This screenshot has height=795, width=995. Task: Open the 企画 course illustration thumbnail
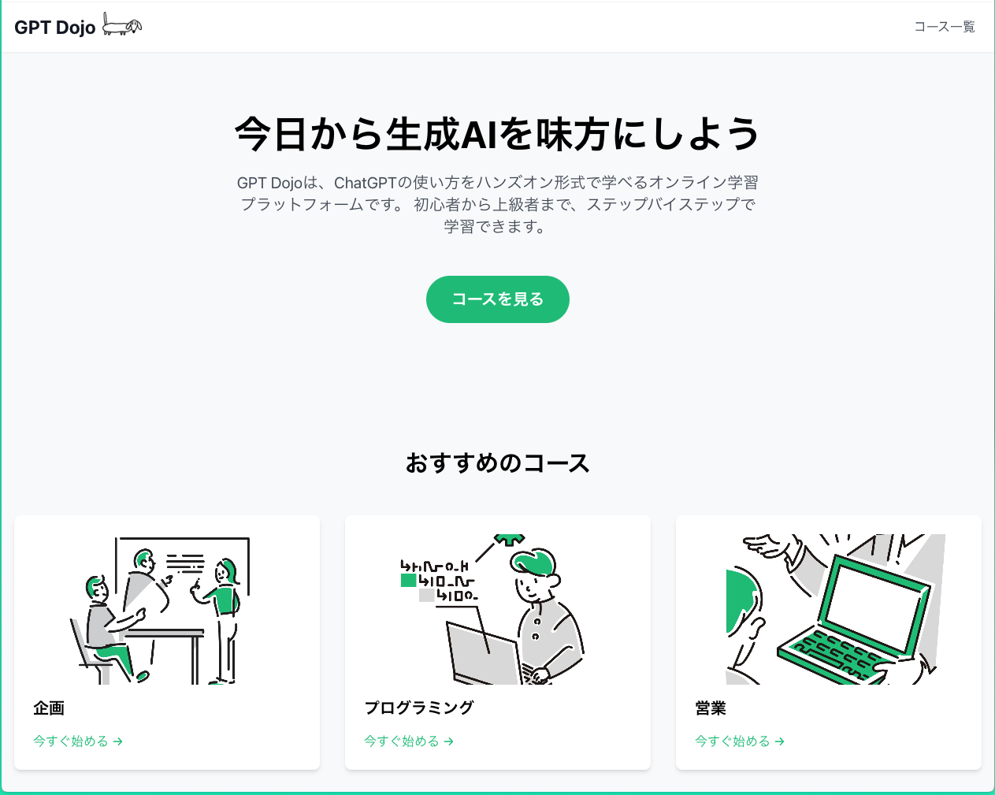[167, 609]
